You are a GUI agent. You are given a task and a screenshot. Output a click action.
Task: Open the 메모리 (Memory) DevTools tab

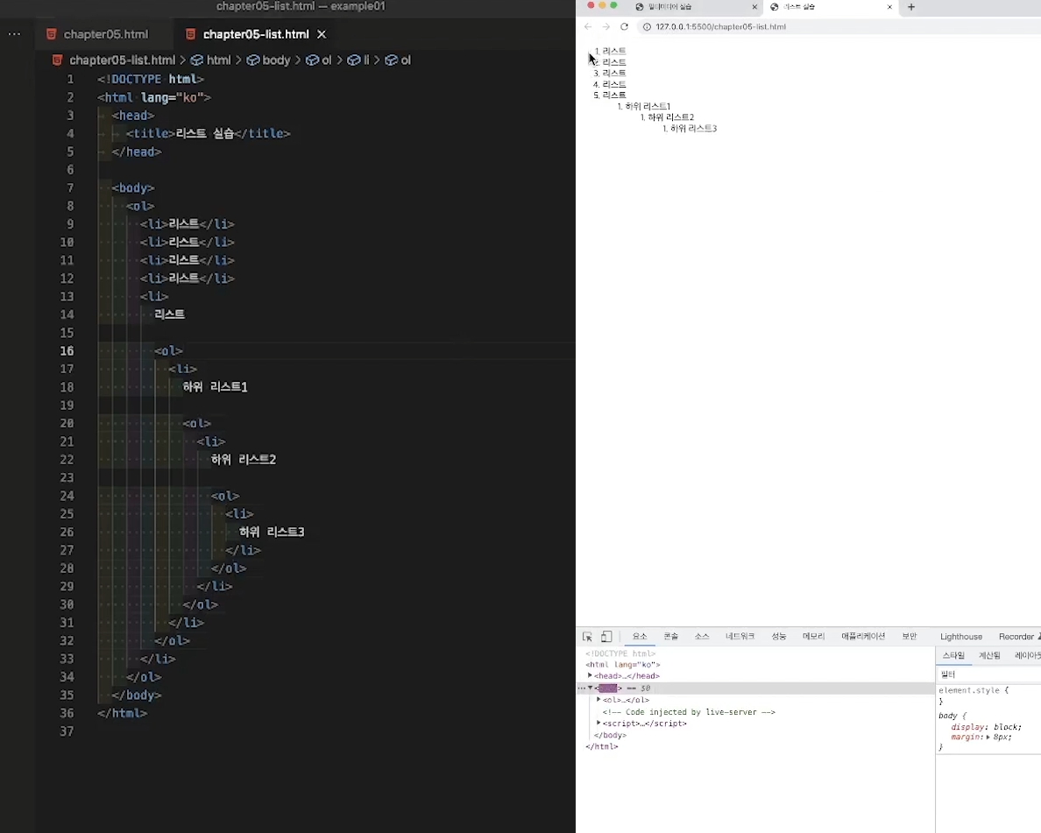[813, 637]
